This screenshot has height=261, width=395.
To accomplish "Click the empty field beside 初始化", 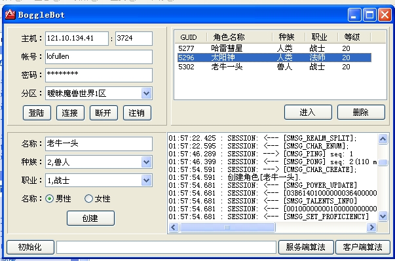I will tap(166, 247).
